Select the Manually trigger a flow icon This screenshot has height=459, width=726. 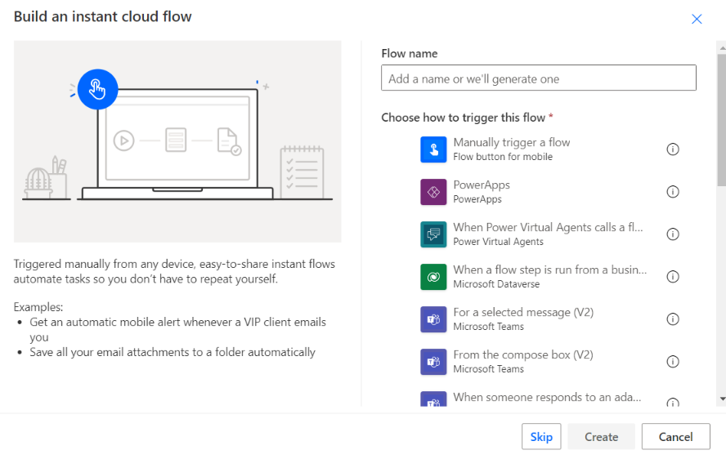click(x=433, y=149)
